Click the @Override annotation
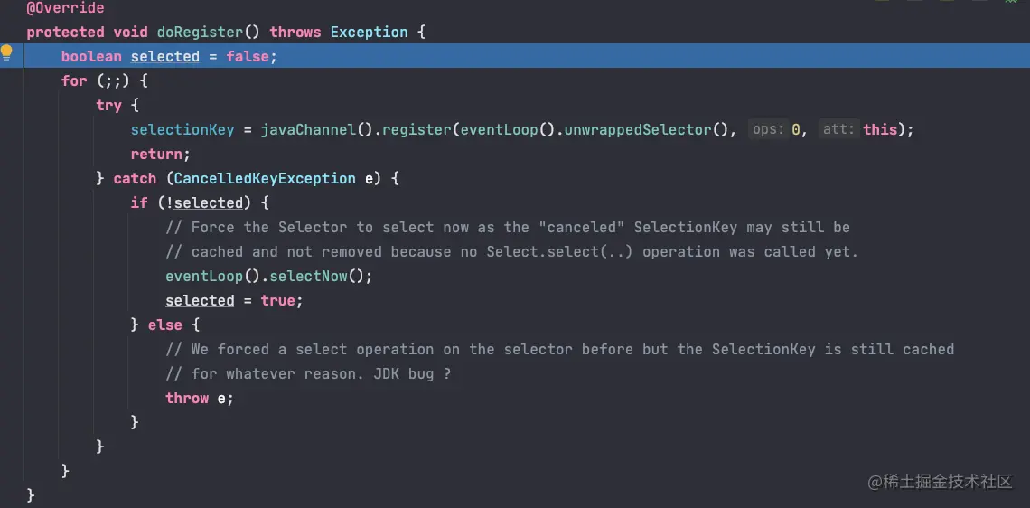The height and width of the screenshot is (508, 1030). tap(65, 8)
